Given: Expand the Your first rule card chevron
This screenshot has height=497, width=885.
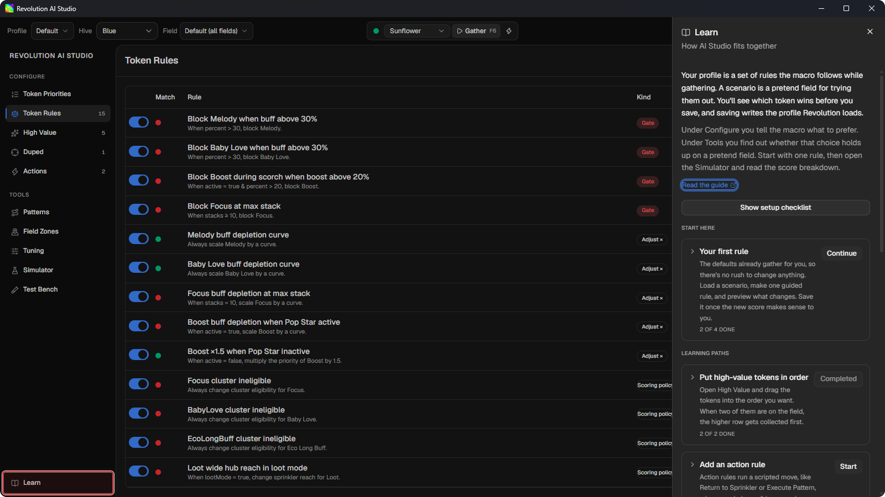Looking at the screenshot, I should (692, 251).
